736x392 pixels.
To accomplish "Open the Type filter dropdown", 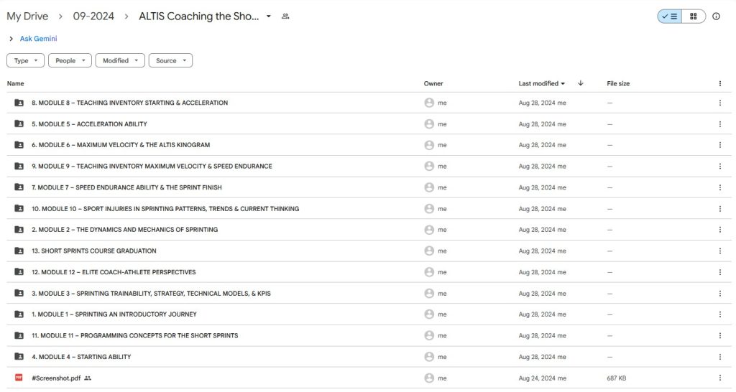I will (x=25, y=60).
